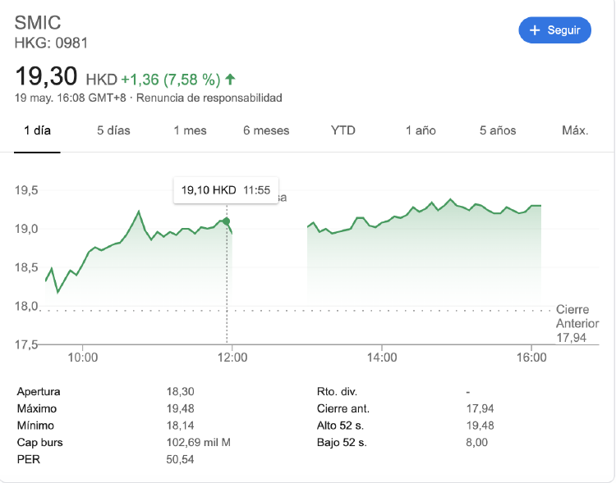616x483 pixels.
Task: Click the 19,10 HKD chart tooltip
Action: (226, 189)
